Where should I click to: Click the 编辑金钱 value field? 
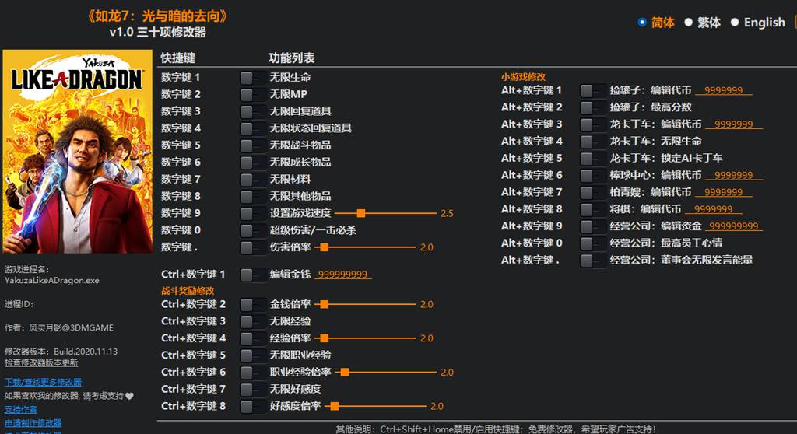point(342,275)
